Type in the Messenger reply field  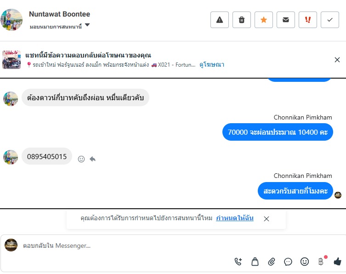tap(124, 246)
